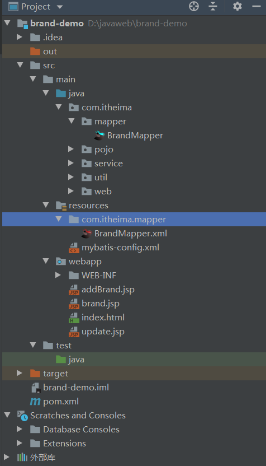266x466 pixels.
Task: Click the blue java sources folder icon
Action: point(61,94)
